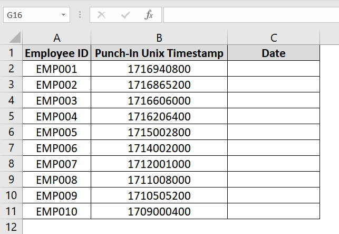Select the Date header cell

[x=274, y=53]
